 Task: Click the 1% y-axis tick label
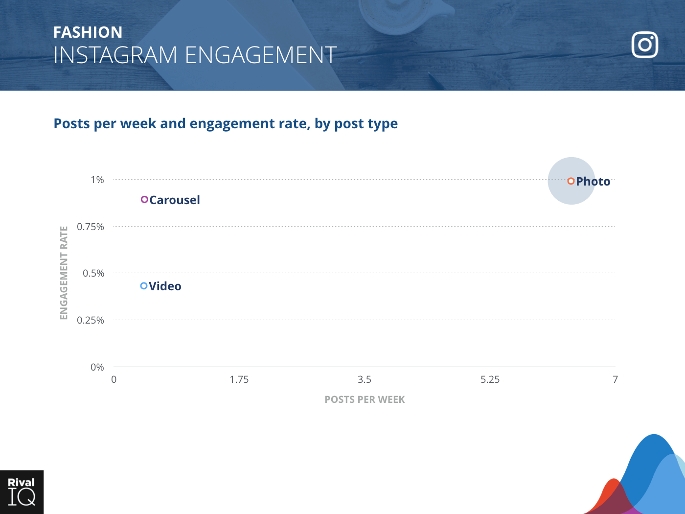pyautogui.click(x=97, y=180)
